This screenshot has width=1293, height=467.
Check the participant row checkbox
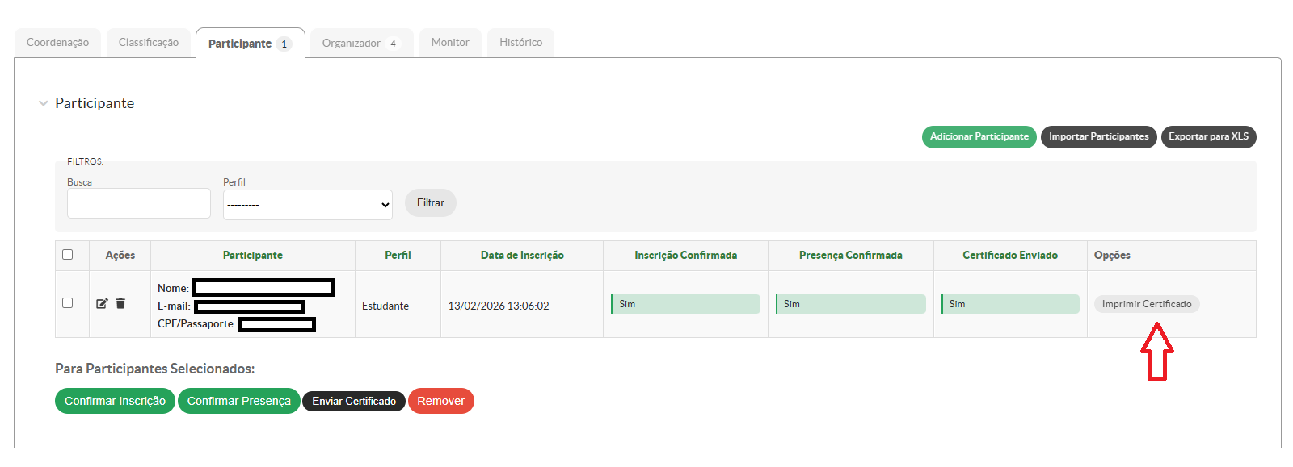click(68, 303)
